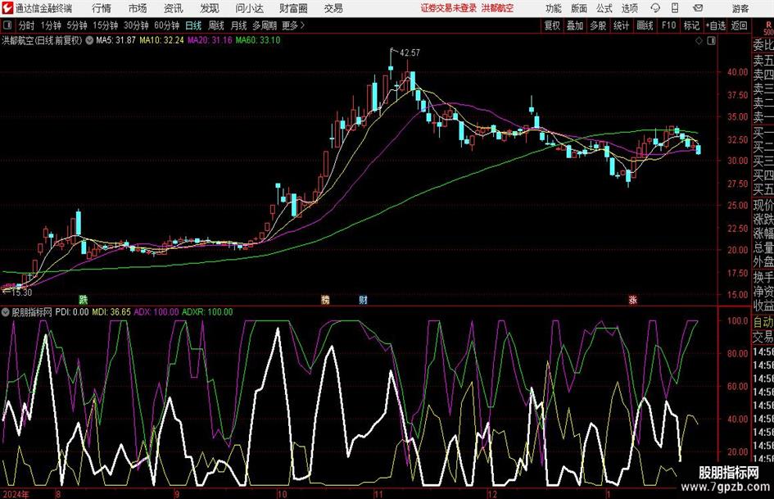Open the 功能 menu
This screenshot has width=774, height=499.
[554, 8]
